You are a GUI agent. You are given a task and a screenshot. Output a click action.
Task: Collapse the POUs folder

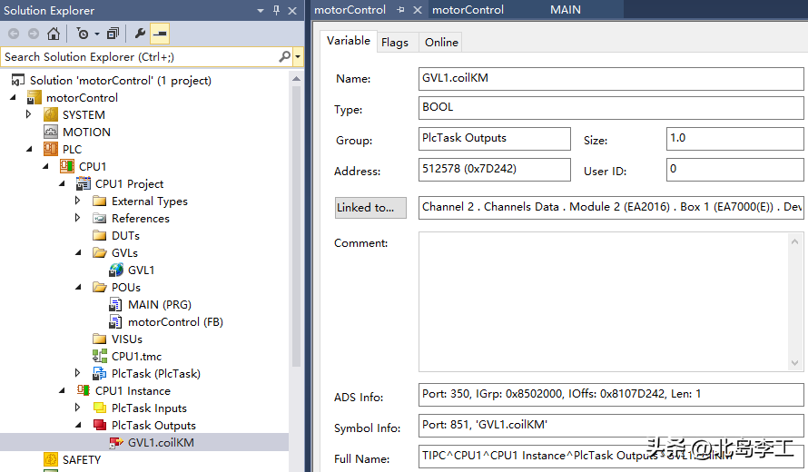pyautogui.click(x=77, y=287)
